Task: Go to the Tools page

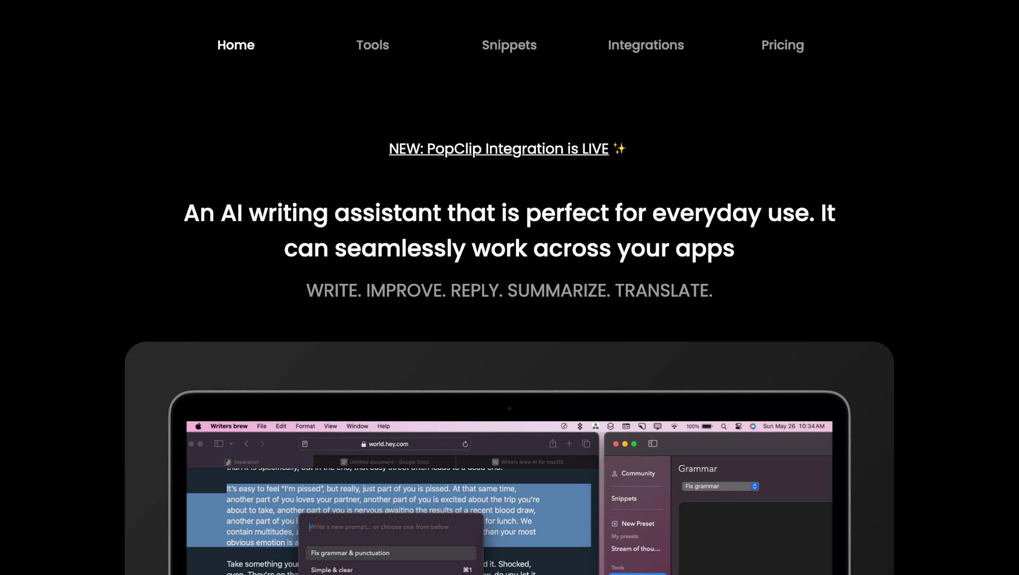Action: (x=373, y=45)
